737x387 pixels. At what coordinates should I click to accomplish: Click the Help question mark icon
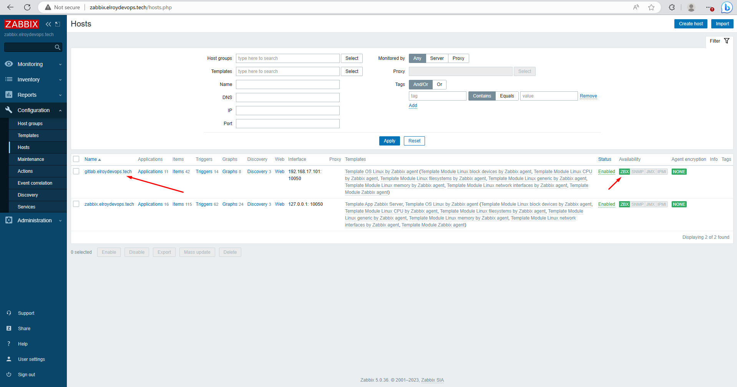9,344
